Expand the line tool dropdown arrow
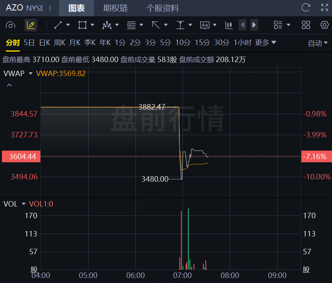Viewport: 332px width, 283px height. point(68,25)
